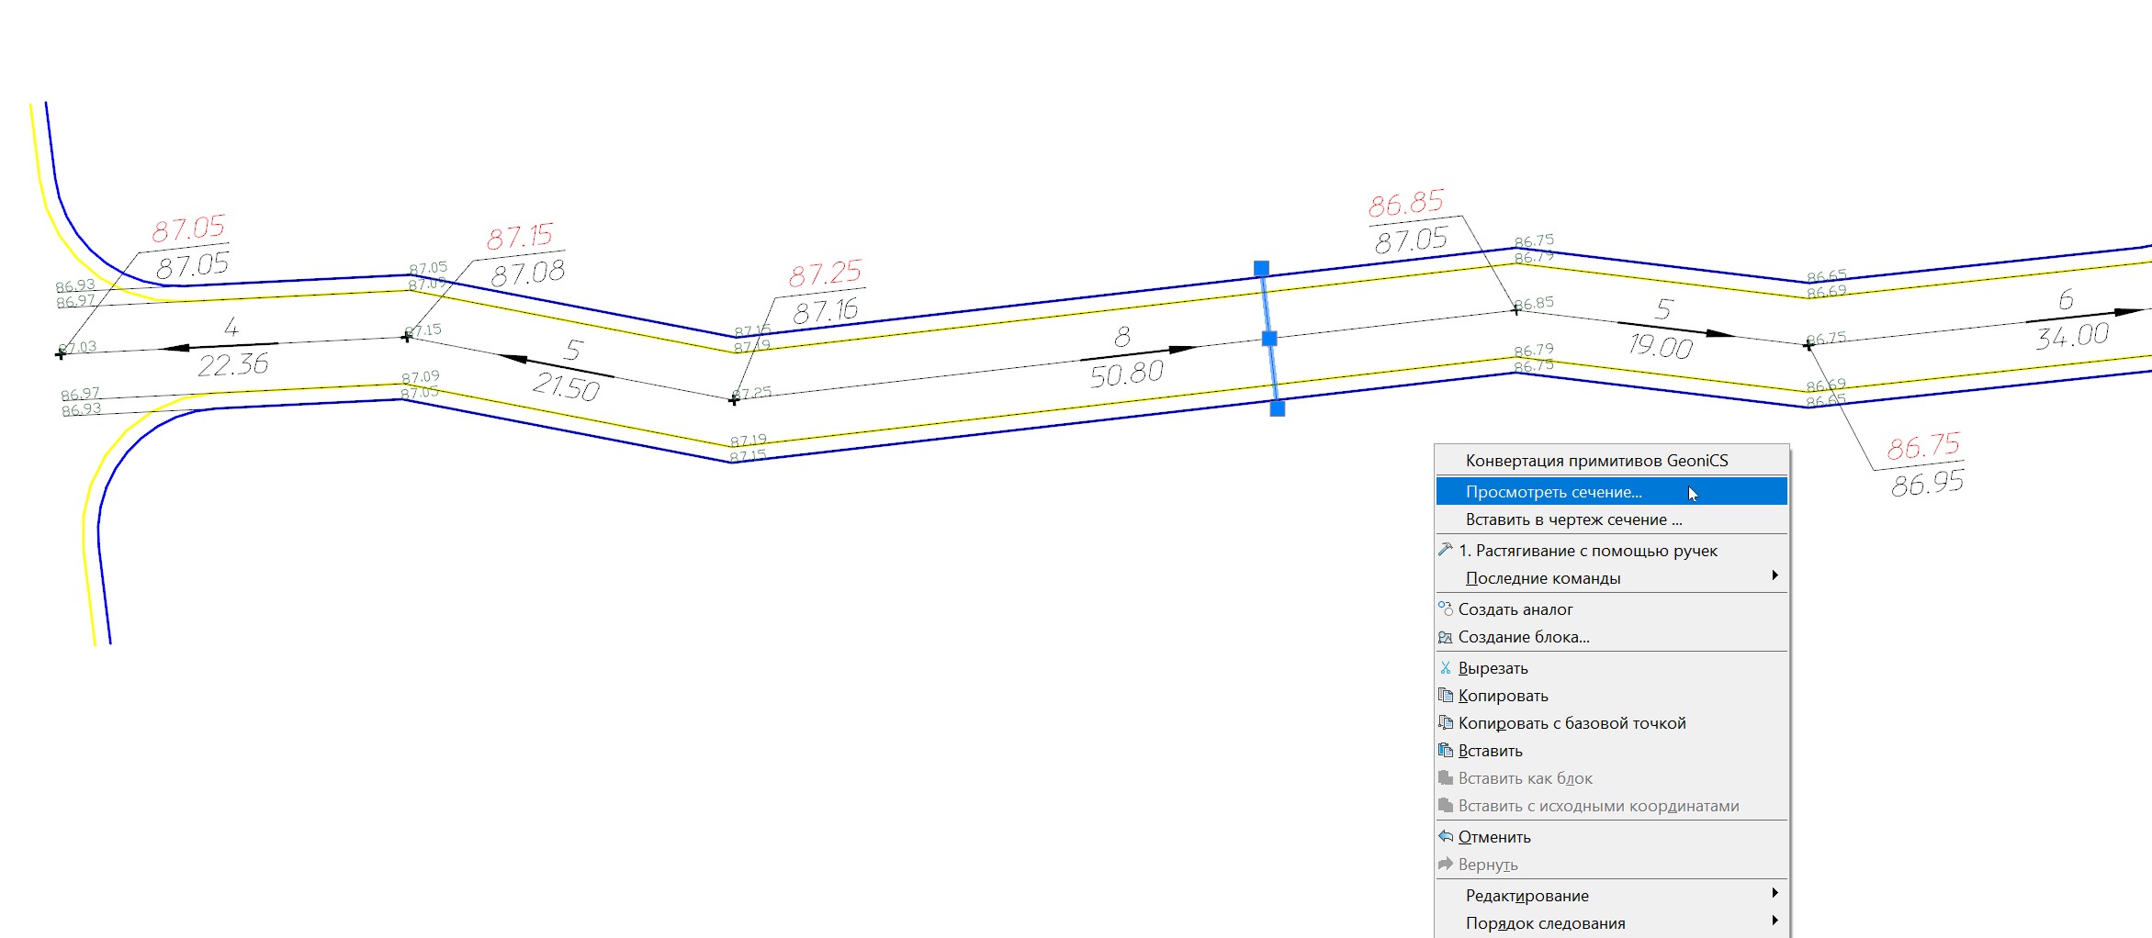Click the paste icon next to Вставить
Viewport: 2152px width, 938px height.
coord(1446,751)
